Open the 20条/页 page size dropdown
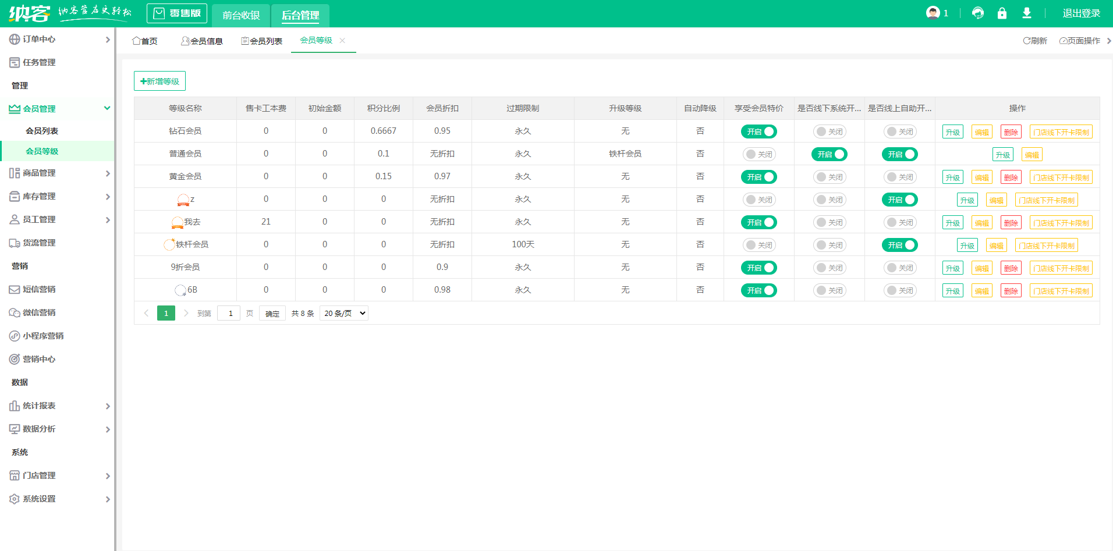 coord(344,313)
